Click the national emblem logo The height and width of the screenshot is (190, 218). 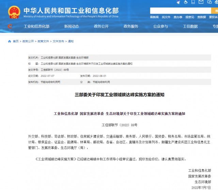(x=14, y=12)
